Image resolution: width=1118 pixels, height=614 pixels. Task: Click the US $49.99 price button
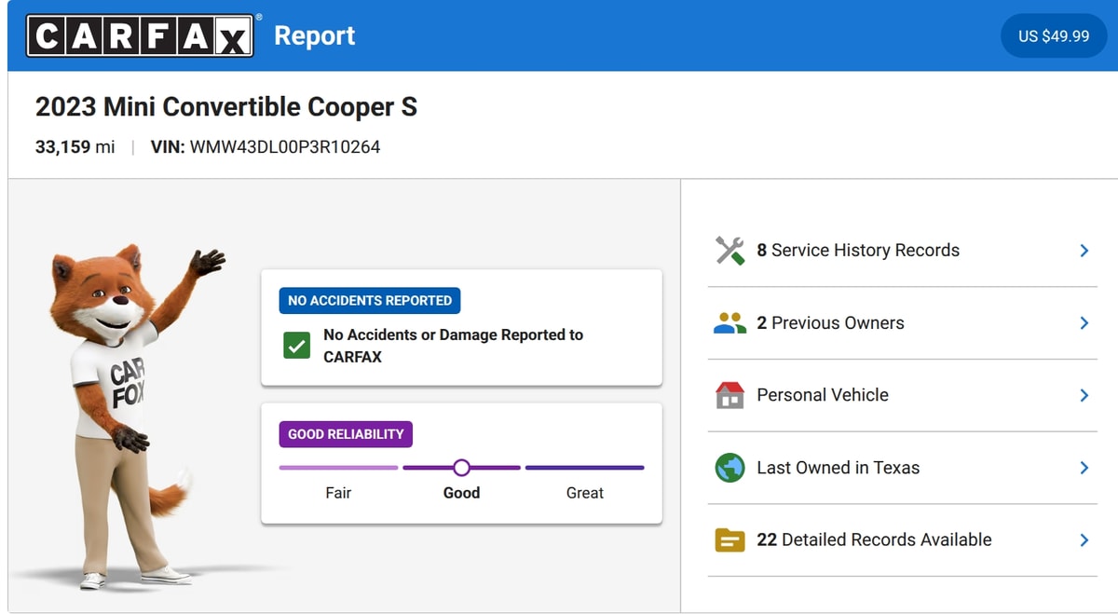coord(1054,36)
